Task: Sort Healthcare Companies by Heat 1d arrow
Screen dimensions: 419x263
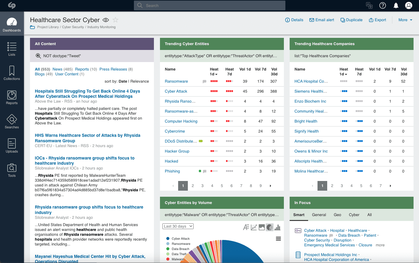Action: pos(346,74)
